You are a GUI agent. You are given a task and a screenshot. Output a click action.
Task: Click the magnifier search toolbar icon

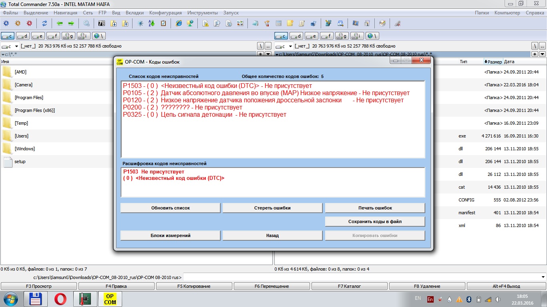340,23
